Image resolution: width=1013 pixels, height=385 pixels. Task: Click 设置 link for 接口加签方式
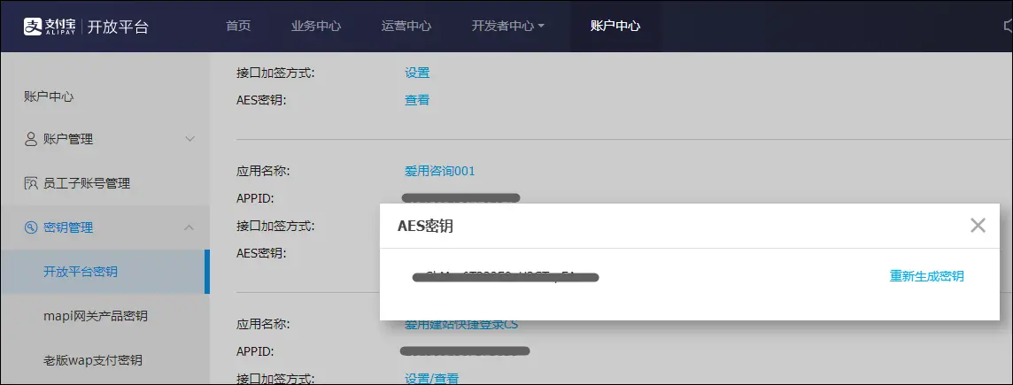[x=417, y=73]
